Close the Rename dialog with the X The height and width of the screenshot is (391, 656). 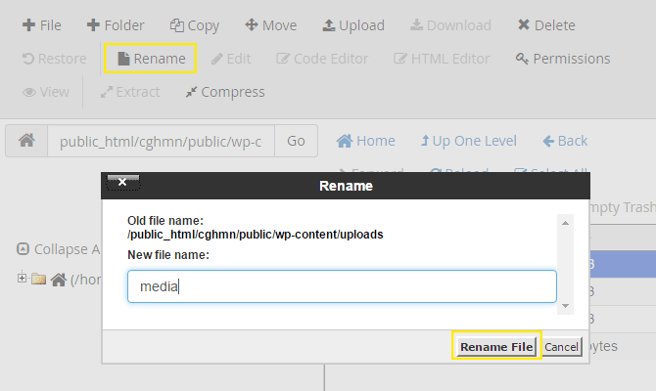[122, 183]
